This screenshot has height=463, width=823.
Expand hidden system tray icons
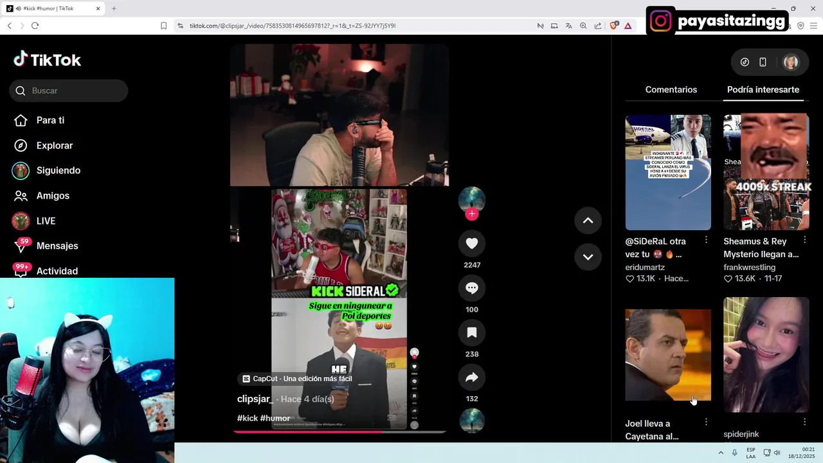(x=721, y=453)
